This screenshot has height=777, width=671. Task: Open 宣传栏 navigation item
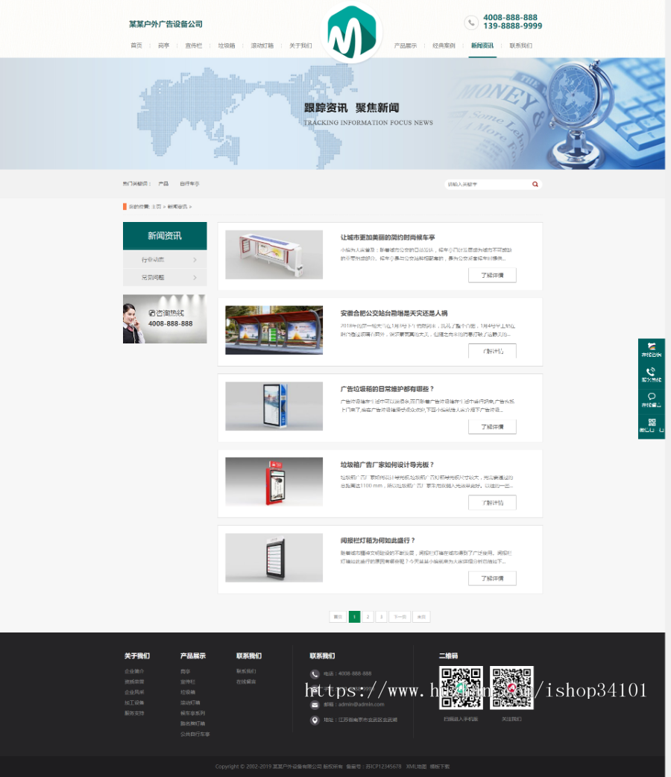(x=194, y=45)
